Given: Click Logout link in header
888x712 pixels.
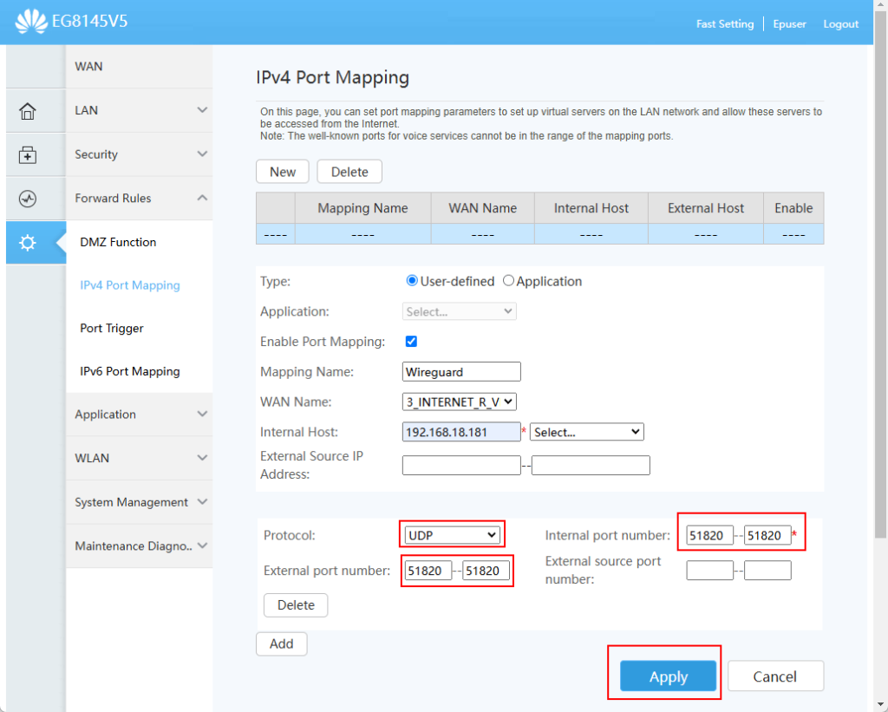Looking at the screenshot, I should (x=840, y=23).
